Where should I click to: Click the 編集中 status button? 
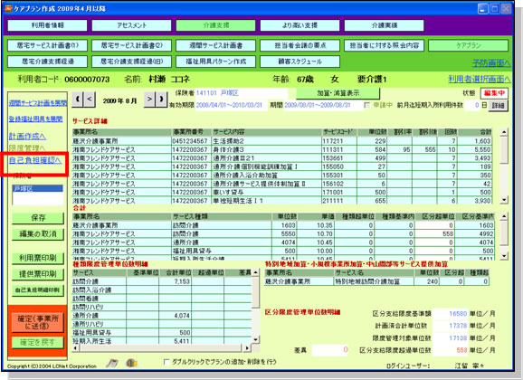coord(494,93)
